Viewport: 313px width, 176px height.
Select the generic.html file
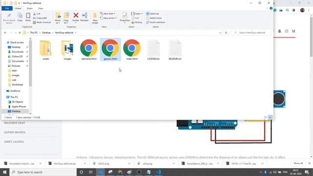[111, 50]
